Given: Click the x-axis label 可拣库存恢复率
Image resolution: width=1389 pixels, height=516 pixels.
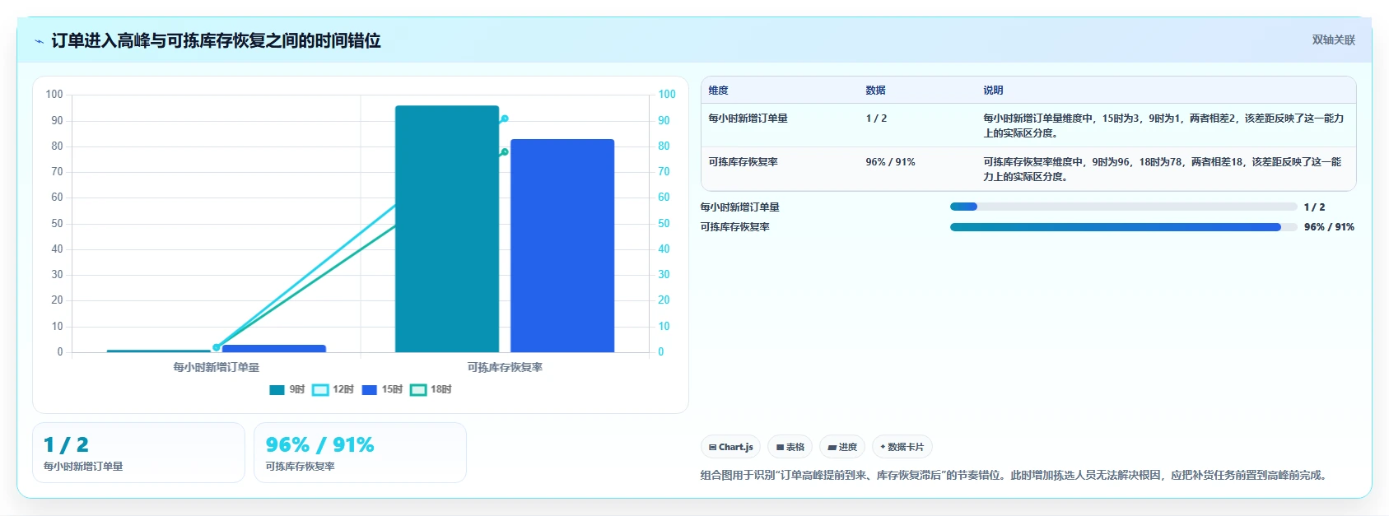Looking at the screenshot, I should point(505,367).
